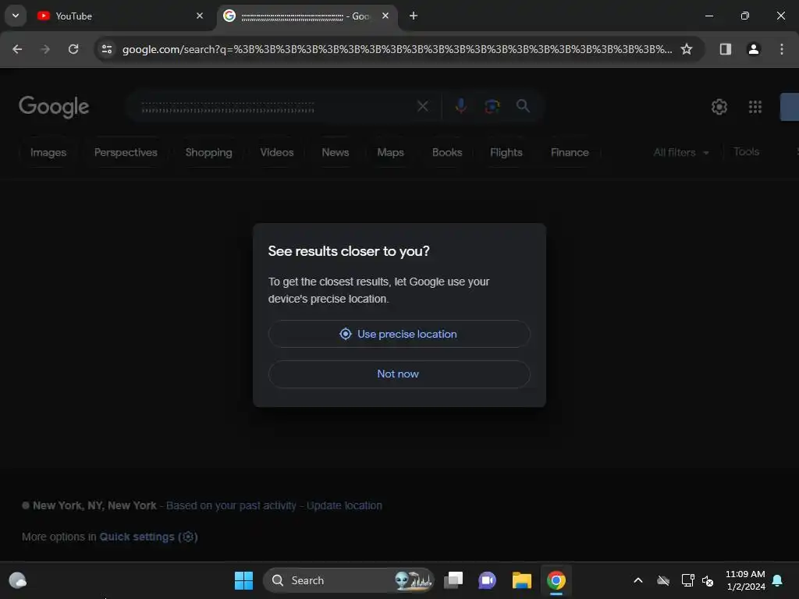Click the address bar URL

pyautogui.click(x=397, y=49)
